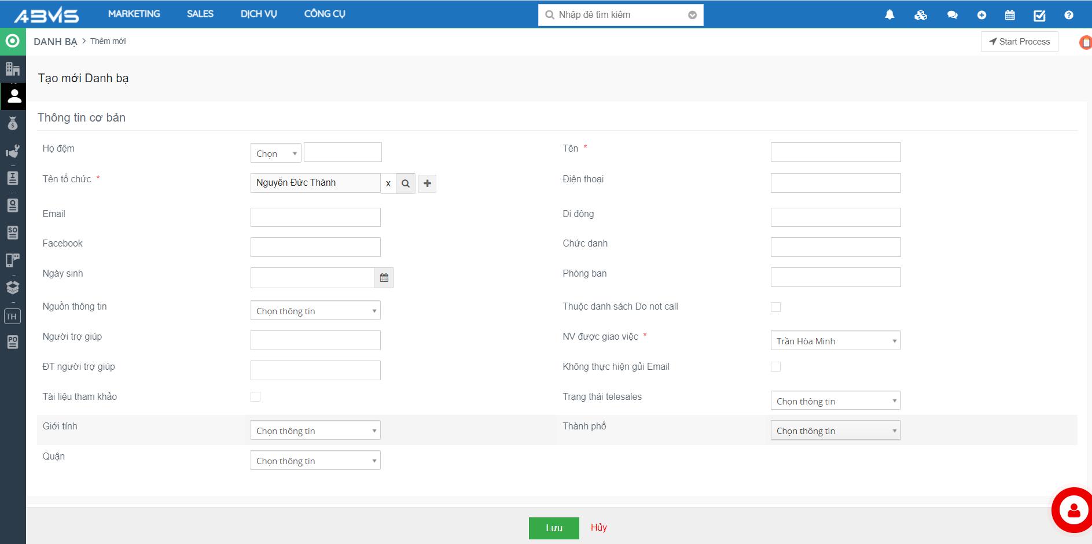
Task: Open the NV được giao việc dropdown
Action: coord(835,341)
